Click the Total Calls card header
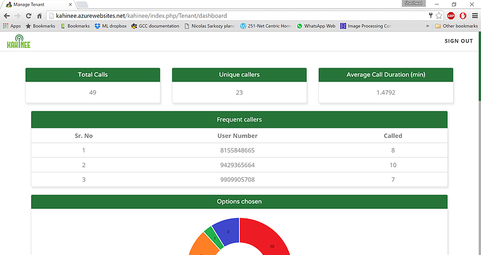Screen dimensions: 481x255 coord(93,75)
